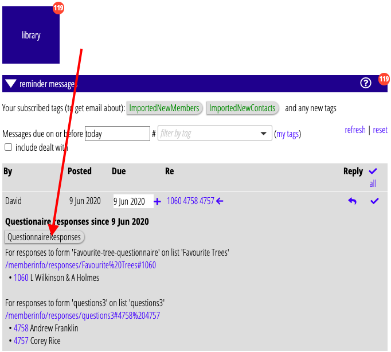This screenshot has width=391, height=352.
Task: Click 'David' in the By column
Action: 13,201
